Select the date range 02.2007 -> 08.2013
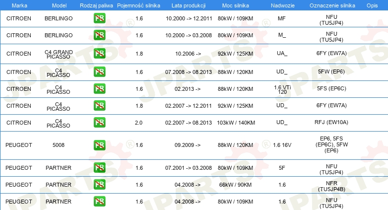This screenshot has height=210, width=388. coord(189,123)
